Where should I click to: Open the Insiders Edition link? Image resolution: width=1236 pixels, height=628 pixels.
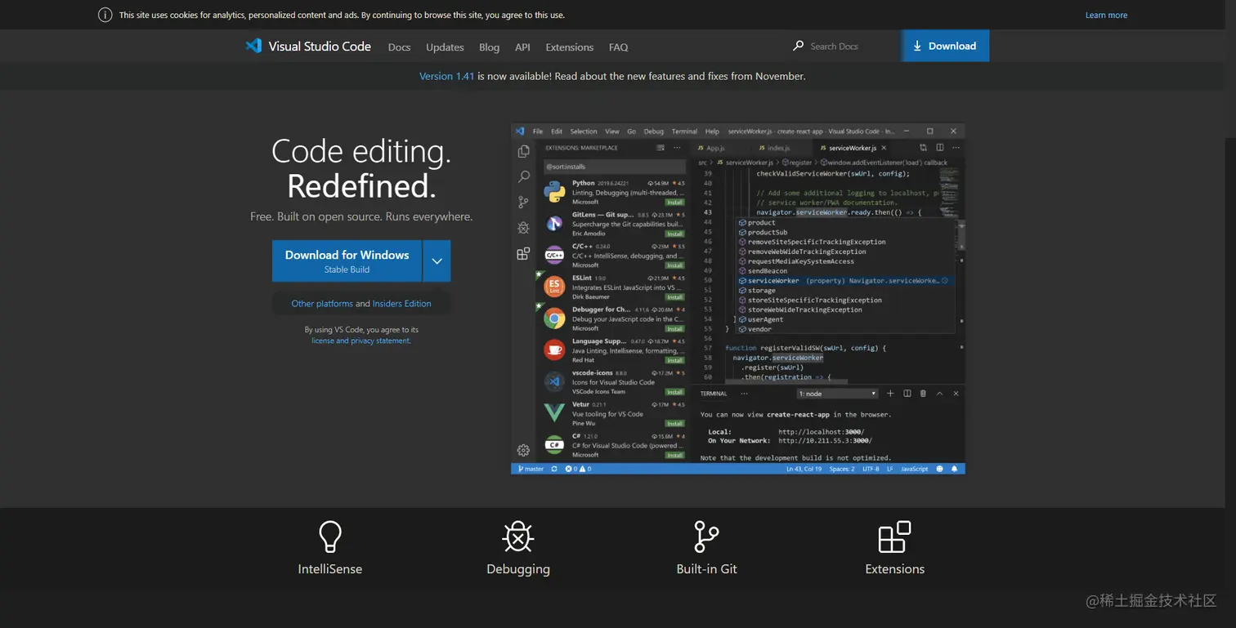(401, 304)
